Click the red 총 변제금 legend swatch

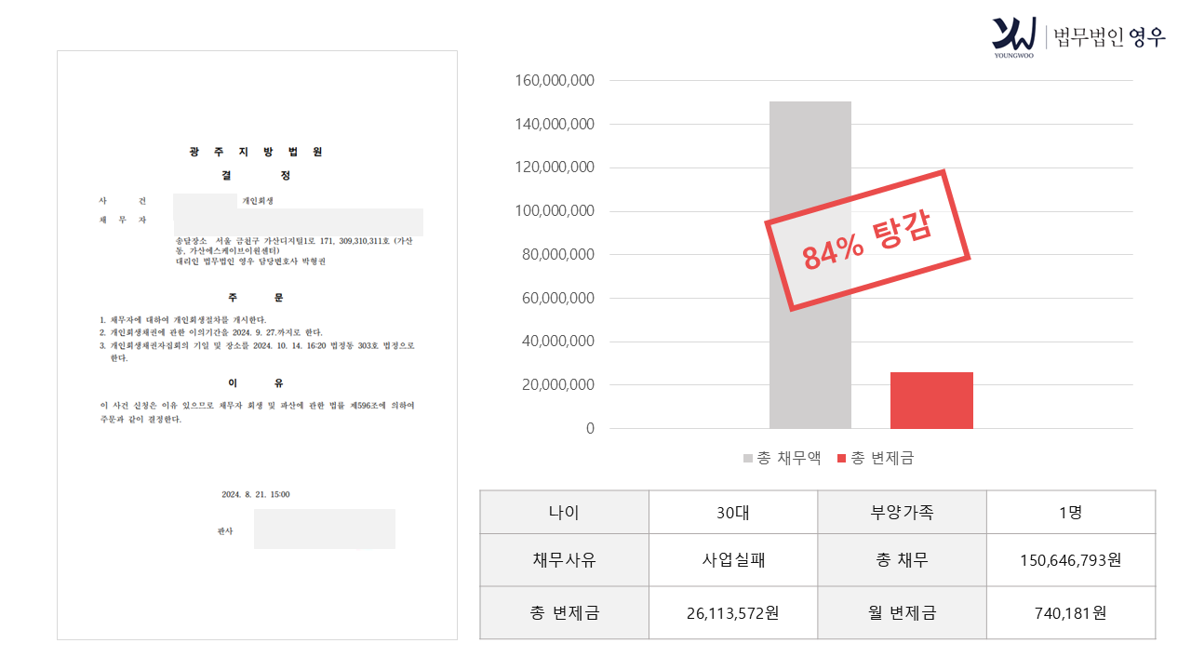click(842, 458)
